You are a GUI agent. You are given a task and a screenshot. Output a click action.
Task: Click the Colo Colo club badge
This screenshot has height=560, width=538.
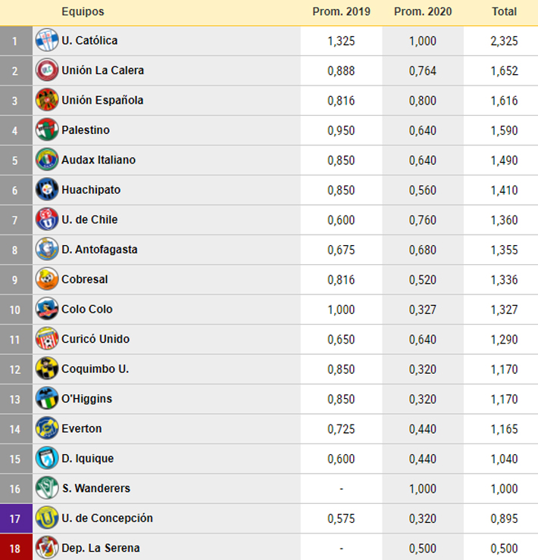(47, 310)
